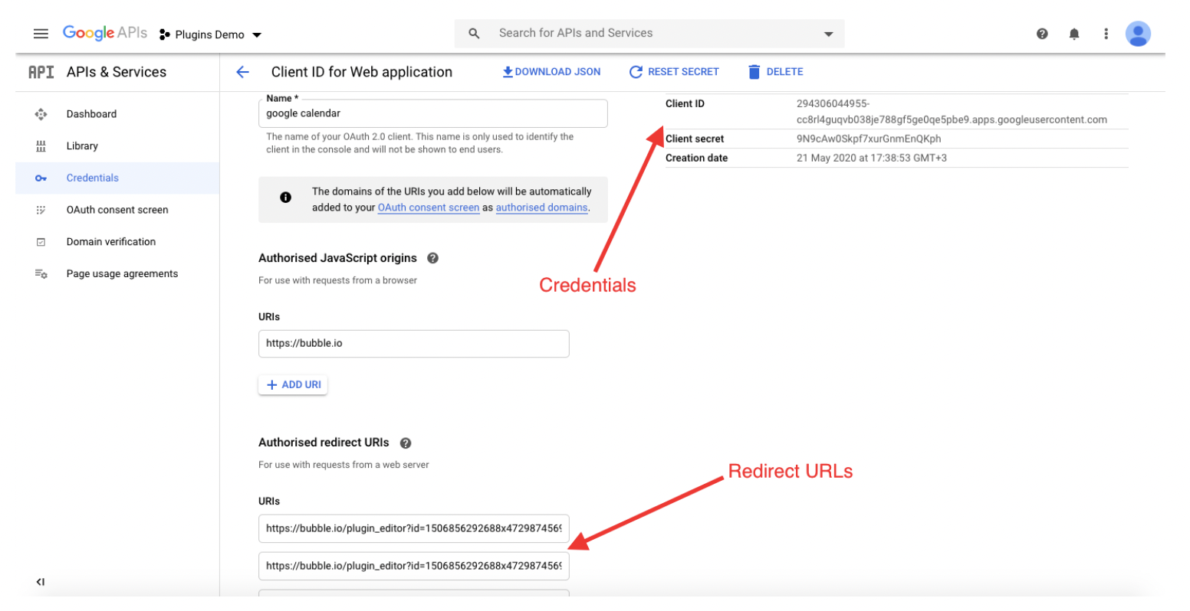Click the search magnifier icon

pos(474,34)
